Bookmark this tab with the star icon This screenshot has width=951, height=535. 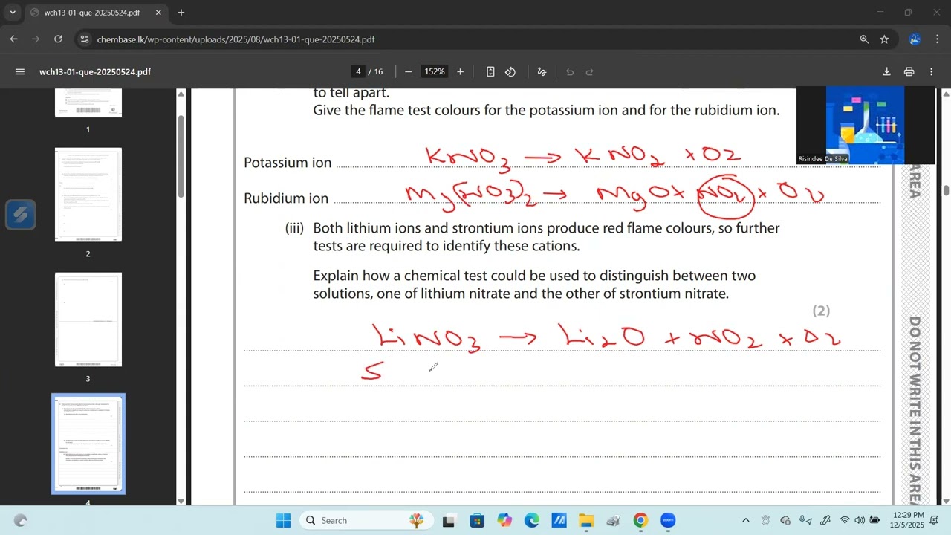pyautogui.click(x=884, y=39)
